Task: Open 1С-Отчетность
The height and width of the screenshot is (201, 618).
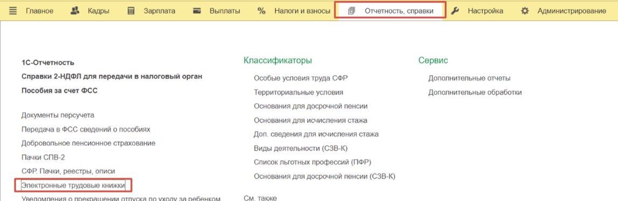Action: pyautogui.click(x=48, y=62)
